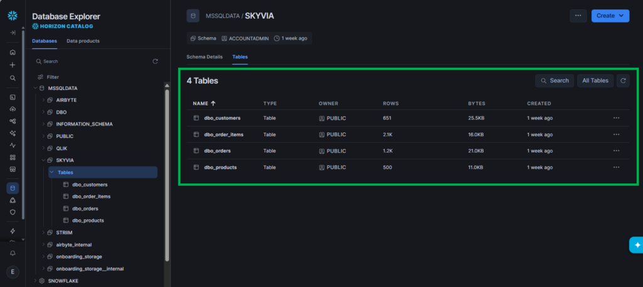
Task: Open row actions for dbo_customers
Action: 616,118
